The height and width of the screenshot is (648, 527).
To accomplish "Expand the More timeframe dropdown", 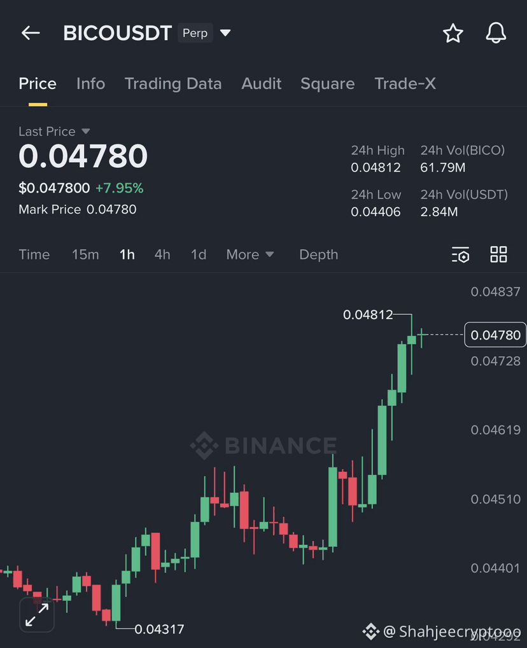I will click(x=250, y=254).
